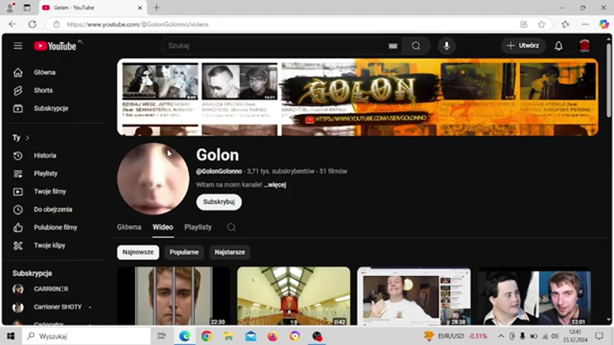Open Carrioner SHOTY subscription channel
Screen dimensions: 614x345
point(58,307)
